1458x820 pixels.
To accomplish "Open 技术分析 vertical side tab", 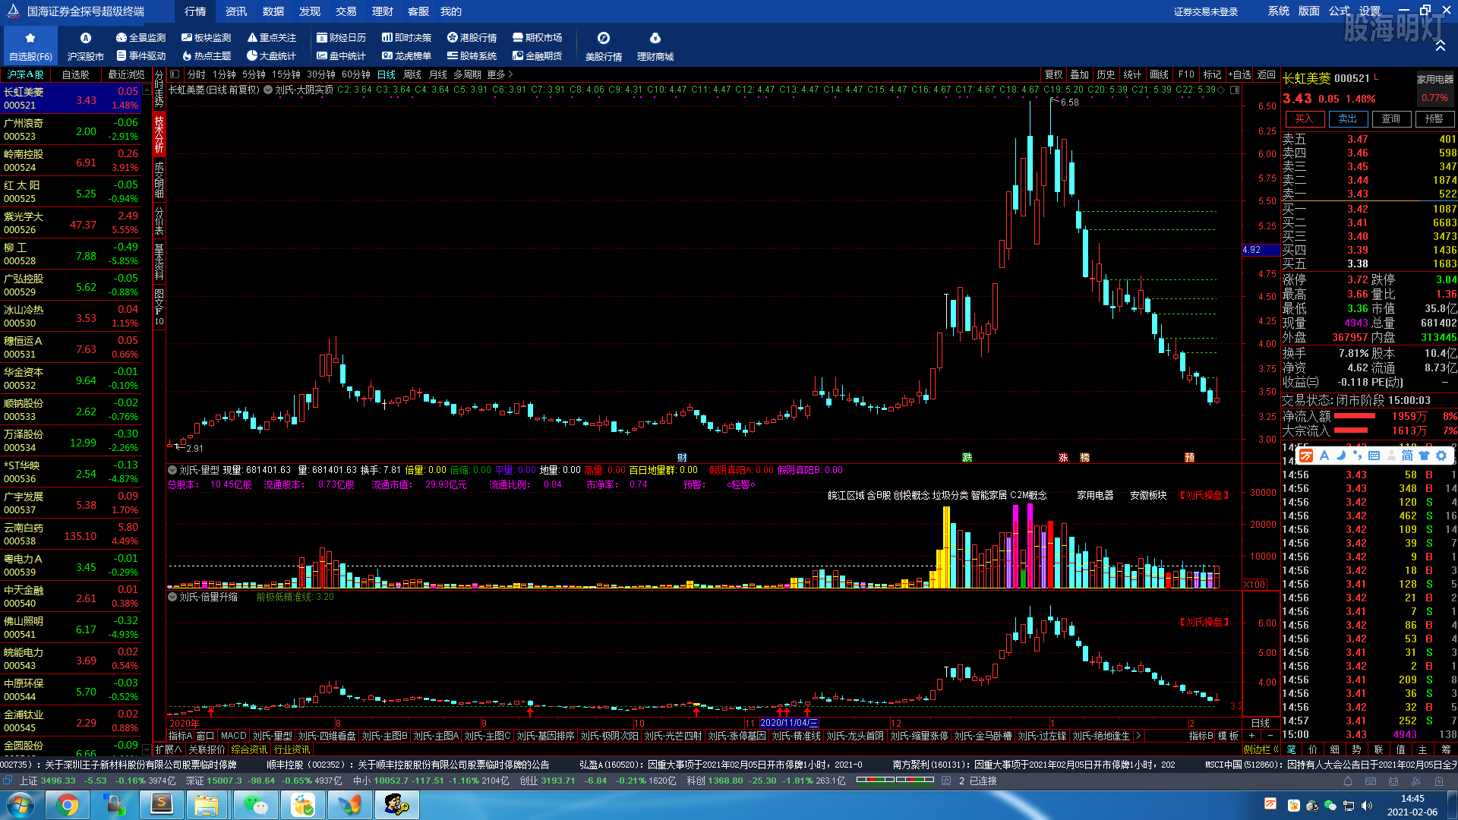I will tap(159, 134).
